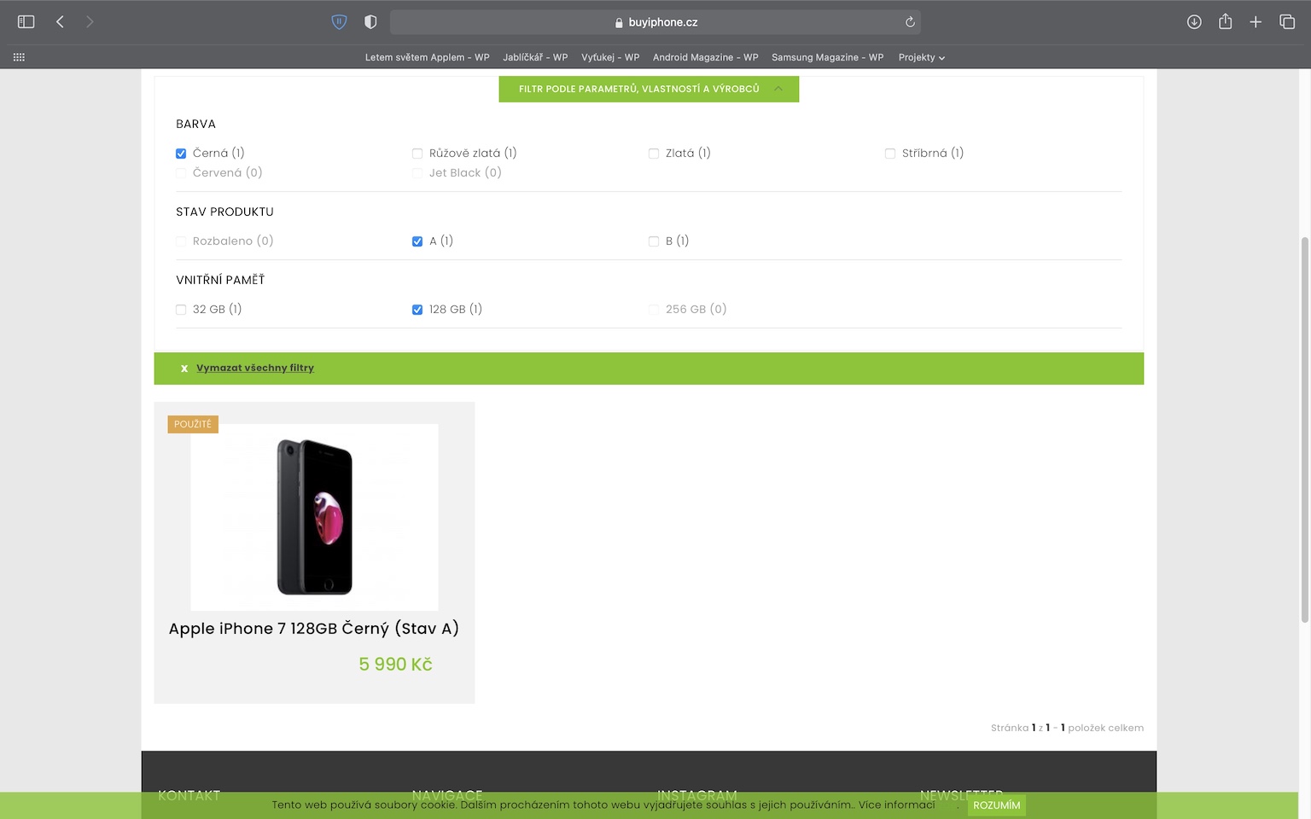Image resolution: width=1311 pixels, height=819 pixels.
Task: Open the Letem světem Applem - WP bookmark
Action: (x=427, y=57)
